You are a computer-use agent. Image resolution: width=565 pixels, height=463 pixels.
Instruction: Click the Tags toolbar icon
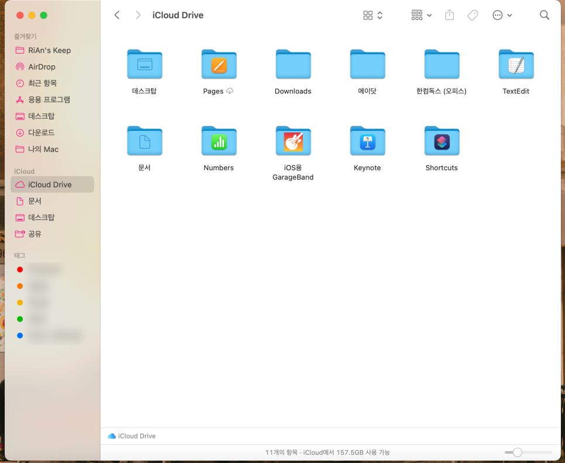click(x=473, y=15)
